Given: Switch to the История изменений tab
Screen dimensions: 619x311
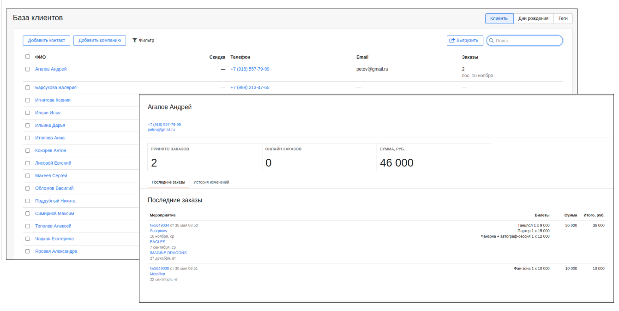Looking at the screenshot, I should [211, 182].
